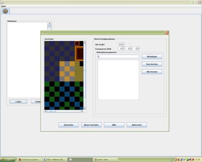The image size is (202, 162).
Task: Click the Seq. löschen button
Action: click(152, 64)
